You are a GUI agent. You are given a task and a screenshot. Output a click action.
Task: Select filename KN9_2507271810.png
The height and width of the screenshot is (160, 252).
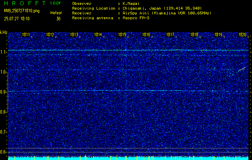pos(22,11)
